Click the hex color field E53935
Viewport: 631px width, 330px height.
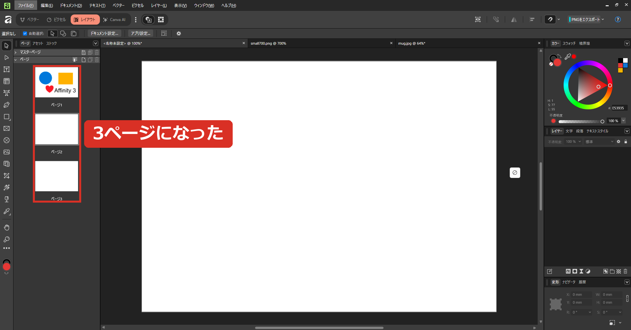pos(619,108)
